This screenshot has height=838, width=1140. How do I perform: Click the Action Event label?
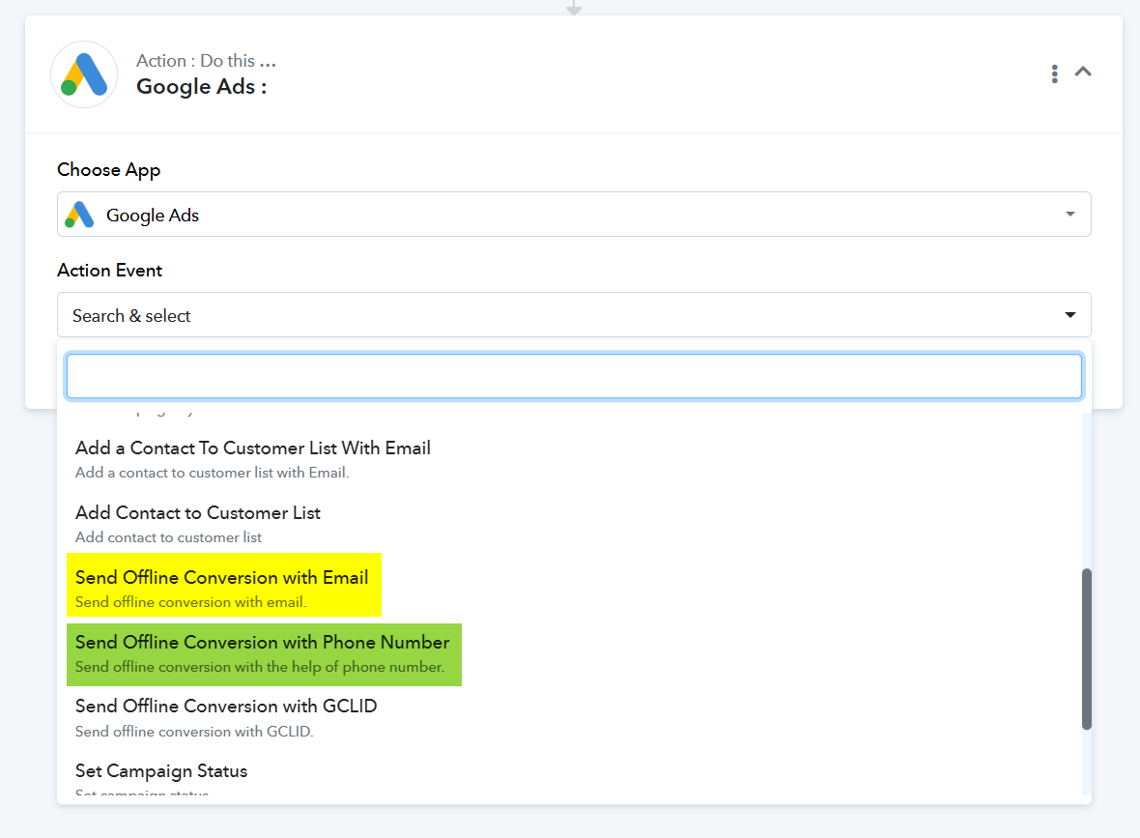[110, 270]
